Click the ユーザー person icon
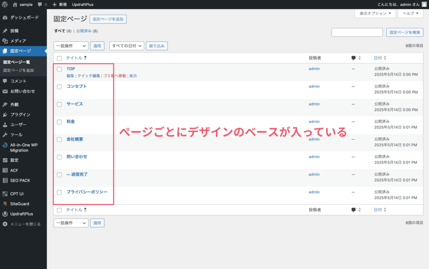 [5, 125]
